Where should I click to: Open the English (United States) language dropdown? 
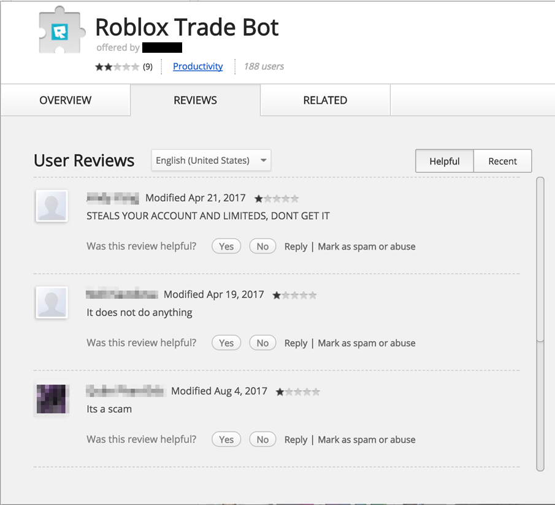(x=211, y=160)
